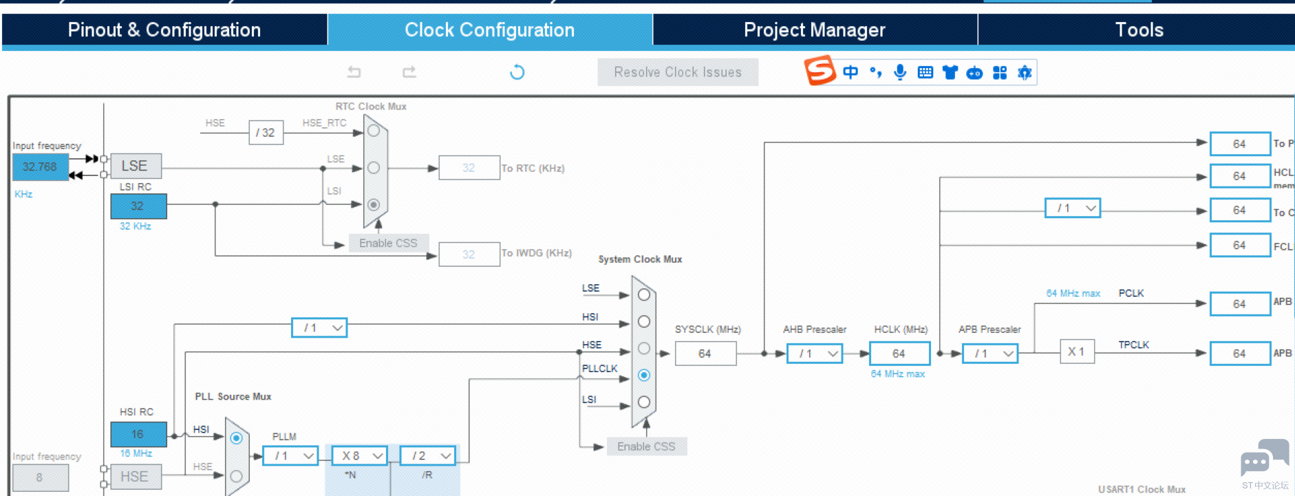This screenshot has height=496, width=1295.
Task: Toggle Chinese input mode icon
Action: pyautogui.click(x=850, y=72)
